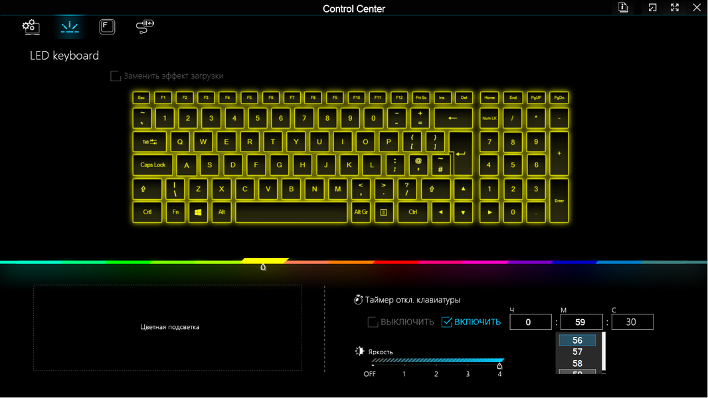708x398 pixels.
Task: Check the ВЫКЛЮЧИТЬ timer option
Action: tap(373, 322)
